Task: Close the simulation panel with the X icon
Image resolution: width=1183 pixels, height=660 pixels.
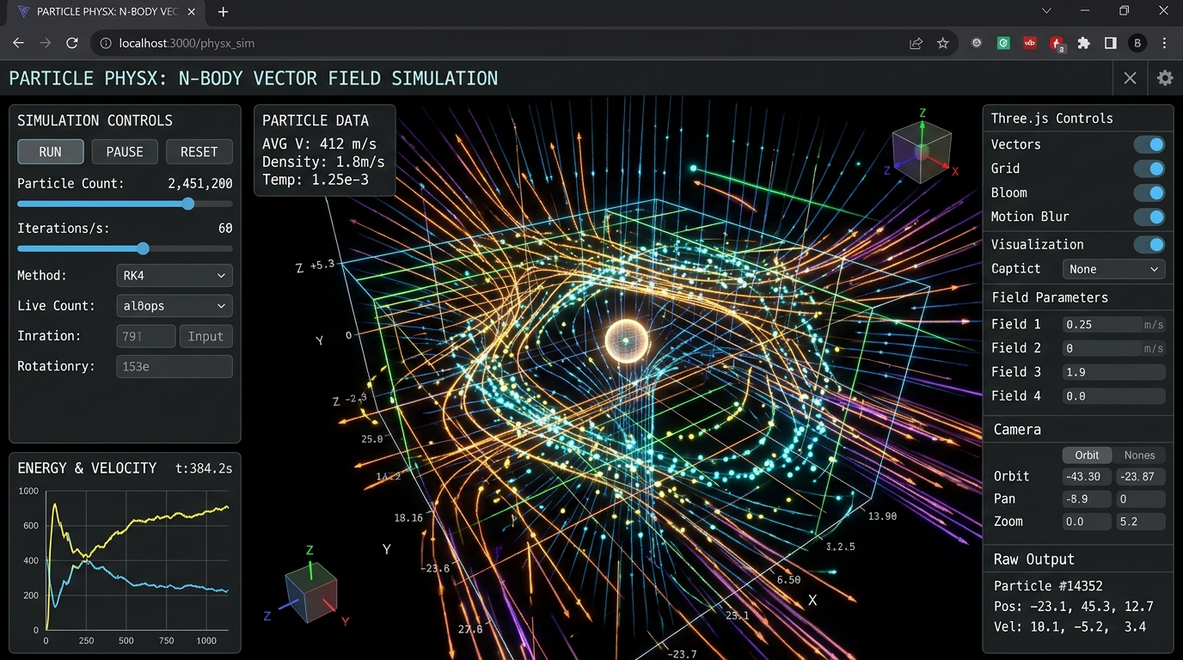Action: (x=1130, y=78)
